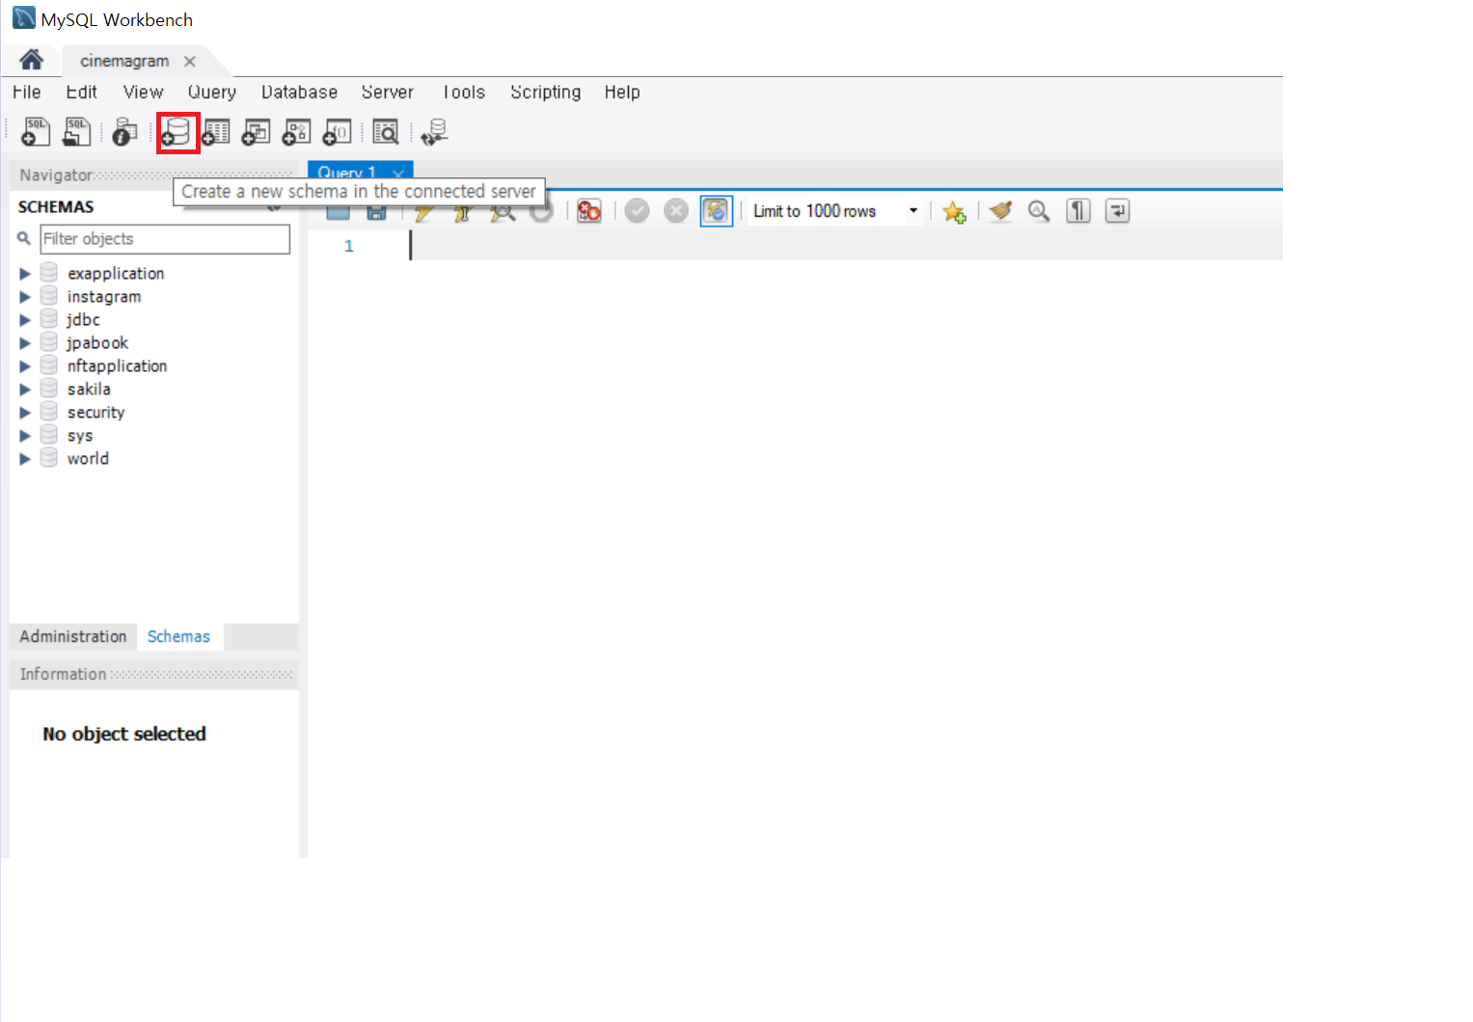Image resolution: width=1473 pixels, height=1022 pixels.
Task: Create a new function in the active schema
Action: [337, 132]
